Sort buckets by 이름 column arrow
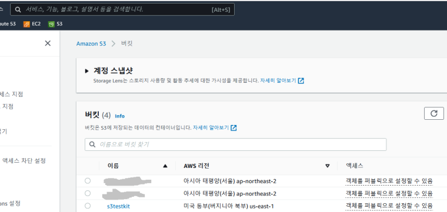447x212 pixels. pos(165,166)
